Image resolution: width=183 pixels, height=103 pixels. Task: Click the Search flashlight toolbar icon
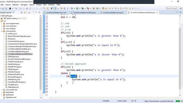pos(110,8)
